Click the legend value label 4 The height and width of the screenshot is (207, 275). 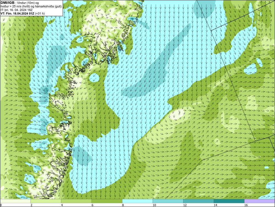62,205
